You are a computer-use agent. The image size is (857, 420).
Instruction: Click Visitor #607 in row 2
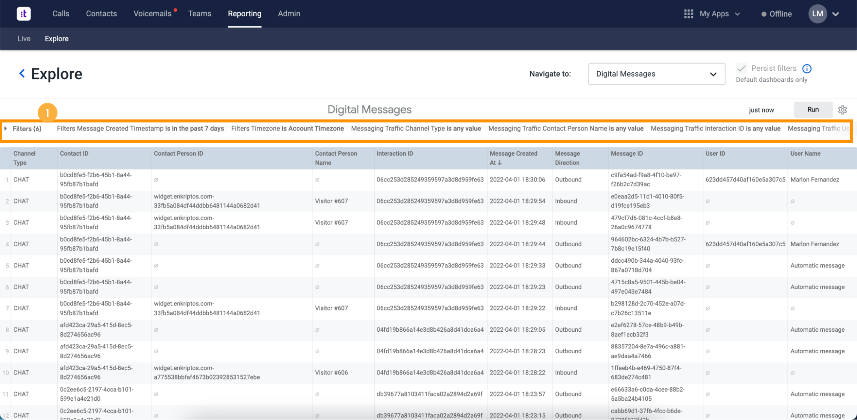(x=331, y=201)
